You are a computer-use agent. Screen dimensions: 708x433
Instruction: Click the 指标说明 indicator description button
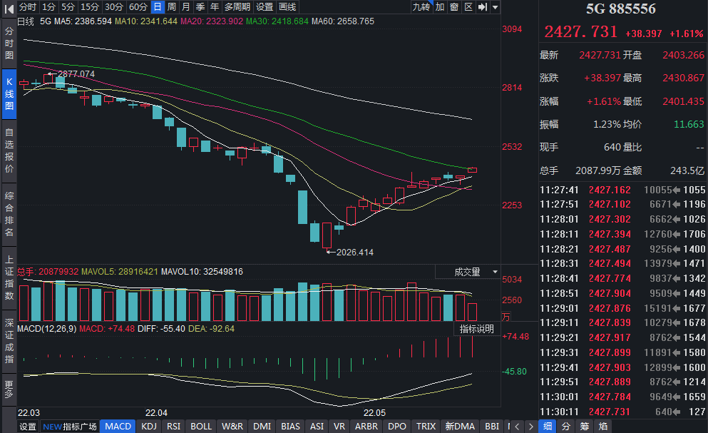point(476,329)
